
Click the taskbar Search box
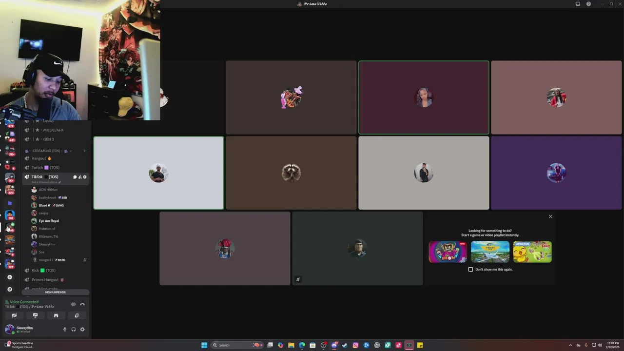point(237,345)
